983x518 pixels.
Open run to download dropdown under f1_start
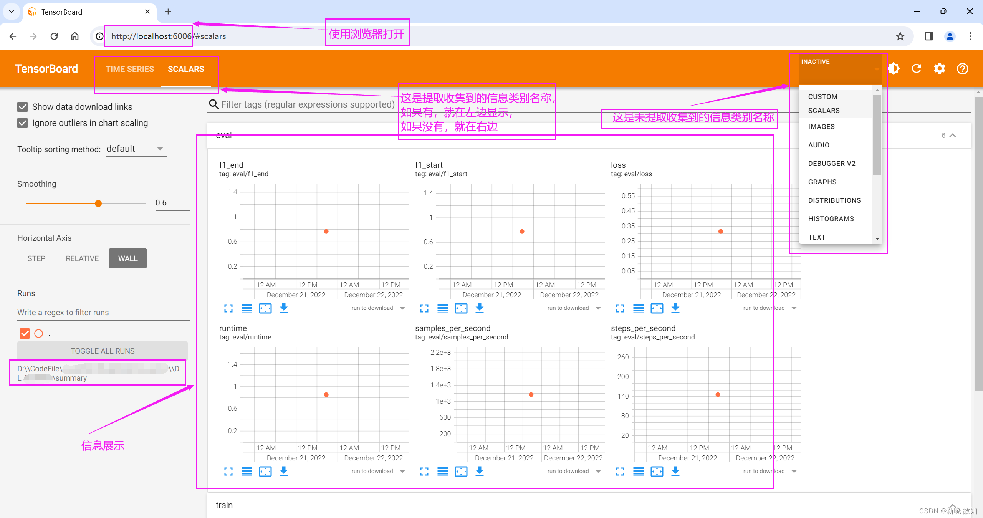576,308
